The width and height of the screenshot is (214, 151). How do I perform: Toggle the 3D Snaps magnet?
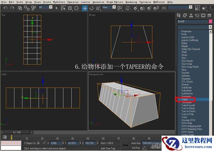[136, 8]
